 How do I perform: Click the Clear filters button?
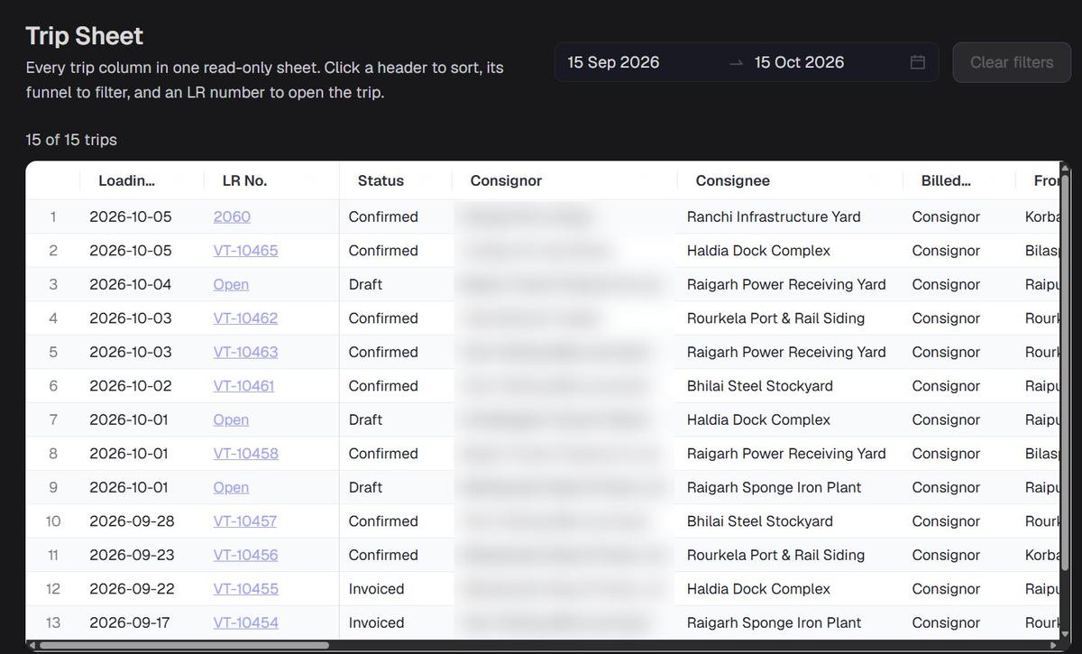point(1012,62)
